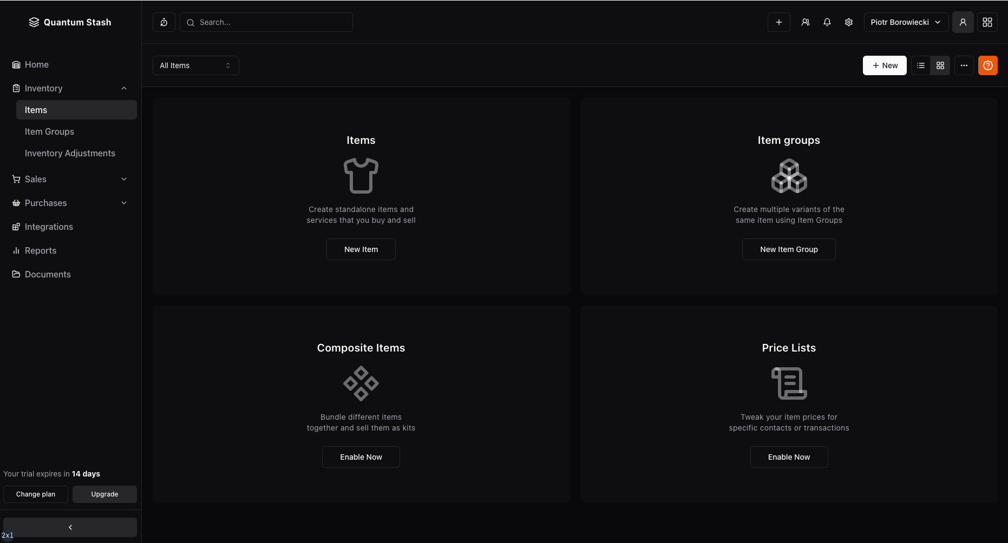Click the Composite Items diamonds icon

[361, 383]
